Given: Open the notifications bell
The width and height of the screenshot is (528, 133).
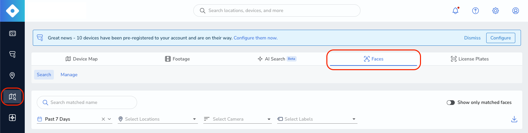Looking at the screenshot, I should (x=455, y=11).
